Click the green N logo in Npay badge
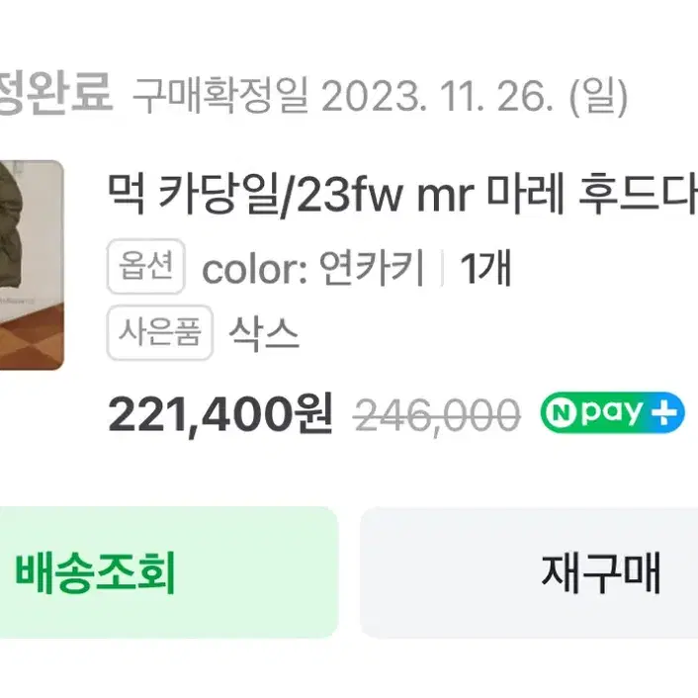The width and height of the screenshot is (698, 698). [x=561, y=412]
